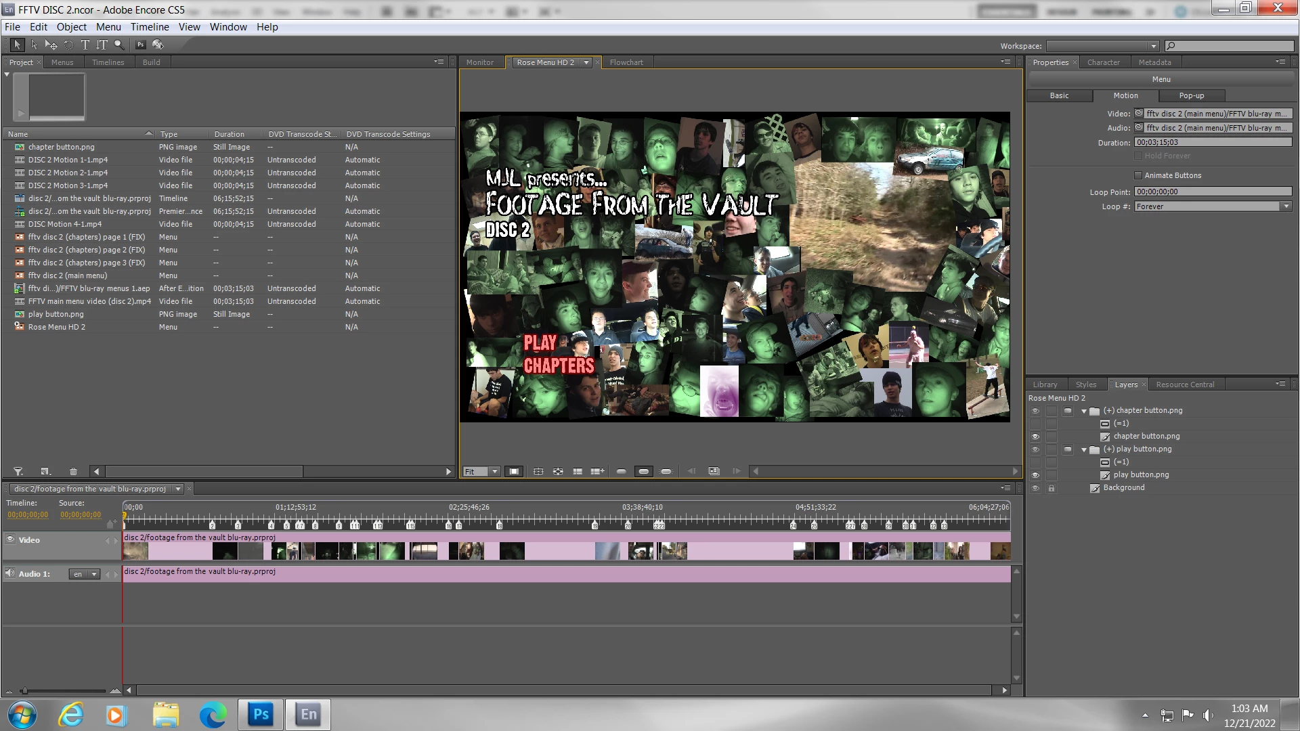Click the Preview disc icon

tap(158, 45)
